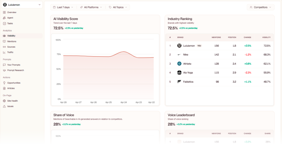Open Your Prompts
Screen dimensions: 282x144
(14, 65)
